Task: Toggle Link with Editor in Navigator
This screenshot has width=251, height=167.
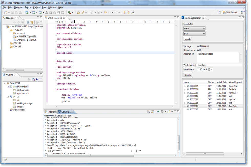Action: pyautogui.click(x=32, y=22)
